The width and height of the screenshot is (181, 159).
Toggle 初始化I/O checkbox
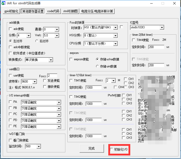(x=111, y=149)
